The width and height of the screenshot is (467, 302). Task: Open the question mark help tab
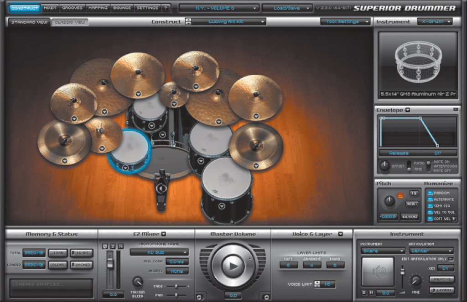click(166, 8)
